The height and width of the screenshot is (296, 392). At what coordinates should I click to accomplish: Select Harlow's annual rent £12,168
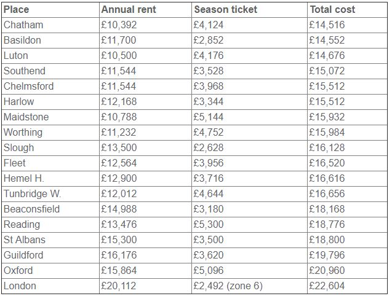click(119, 101)
